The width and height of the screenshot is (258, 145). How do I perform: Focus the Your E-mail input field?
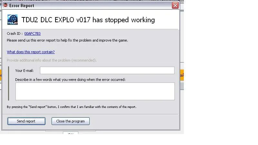pyautogui.click(x=107, y=70)
